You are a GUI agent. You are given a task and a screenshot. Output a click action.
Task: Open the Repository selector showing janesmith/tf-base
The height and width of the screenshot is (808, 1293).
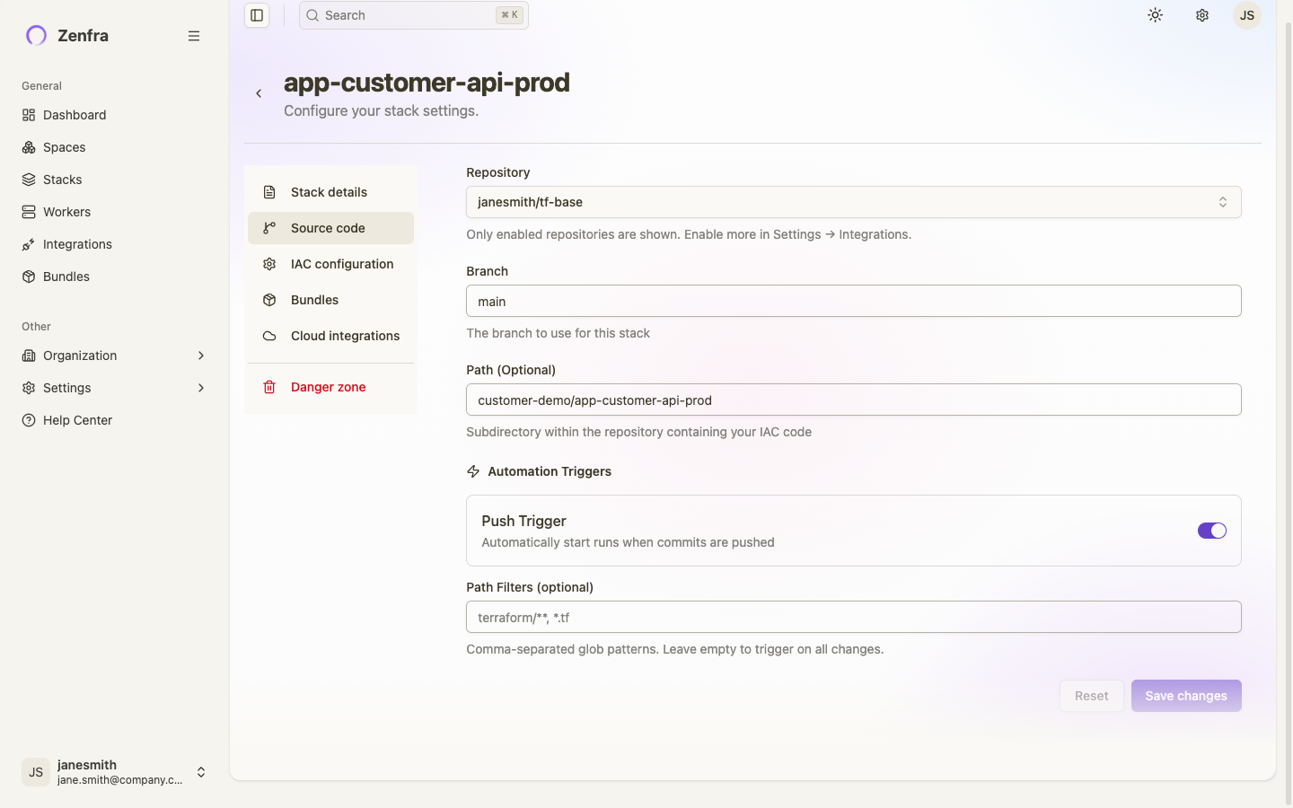click(852, 202)
